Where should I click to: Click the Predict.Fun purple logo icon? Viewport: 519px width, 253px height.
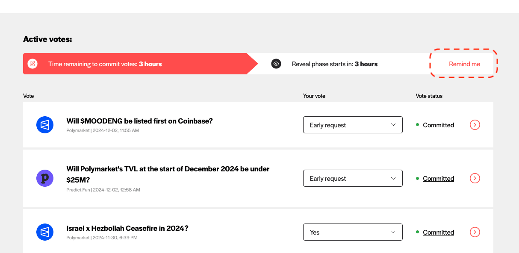tap(45, 178)
